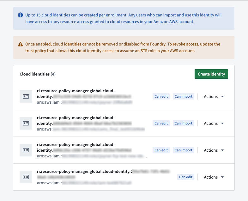Click the identity card icon in first row
Viewport: 248px width, 201px height.
[x=26, y=96]
